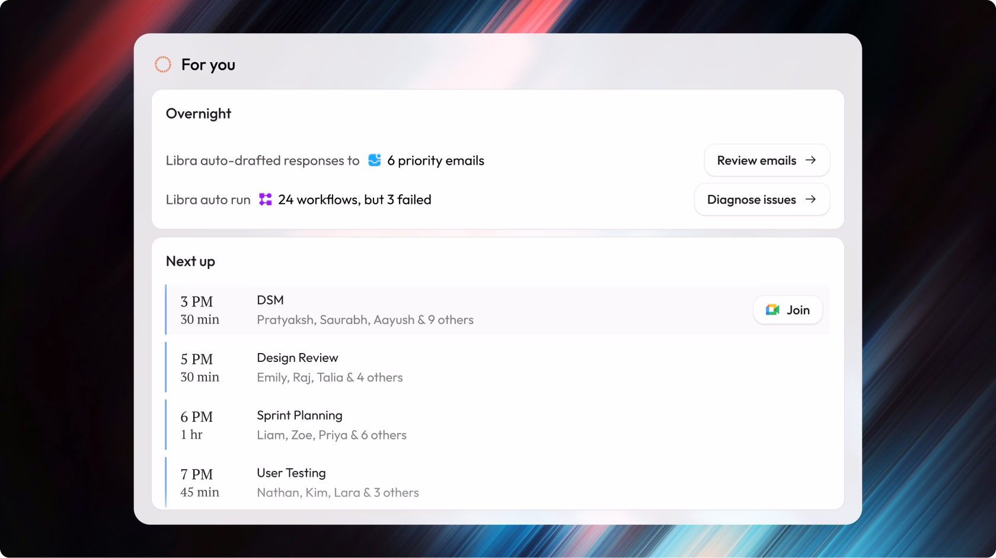996x558 pixels.
Task: Click "Nathan, Kim, Lara & 3 others"
Action: [x=338, y=492]
